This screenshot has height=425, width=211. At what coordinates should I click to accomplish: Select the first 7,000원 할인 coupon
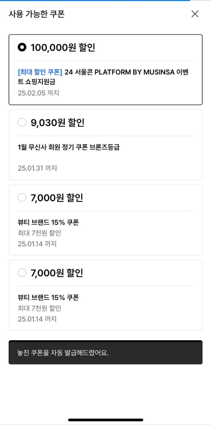click(x=22, y=197)
